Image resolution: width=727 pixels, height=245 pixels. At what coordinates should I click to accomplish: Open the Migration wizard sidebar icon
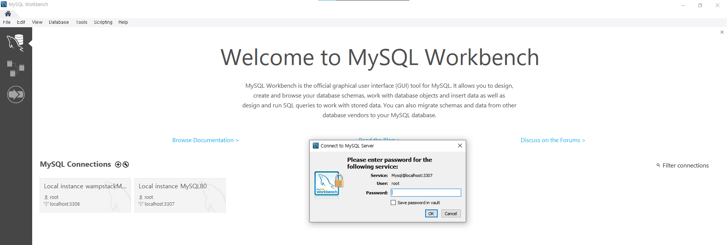(16, 95)
